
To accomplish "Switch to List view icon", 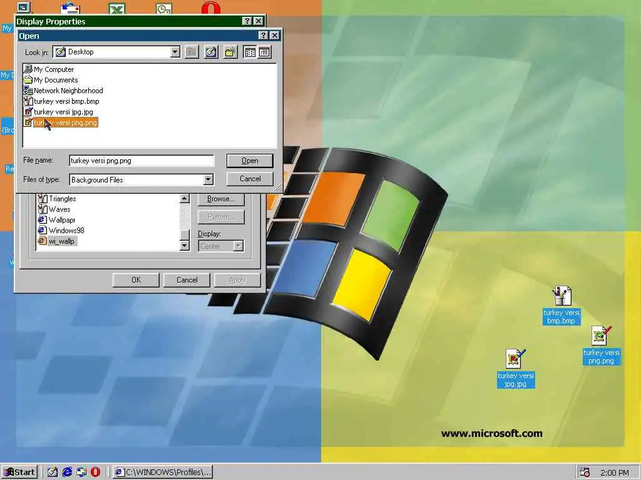I will coord(250,52).
